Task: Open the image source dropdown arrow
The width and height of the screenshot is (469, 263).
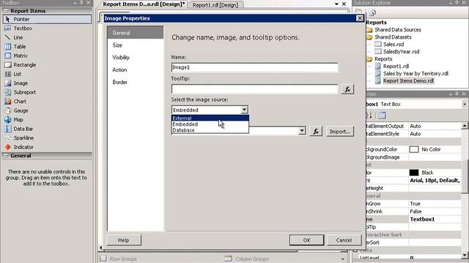Action: click(244, 110)
